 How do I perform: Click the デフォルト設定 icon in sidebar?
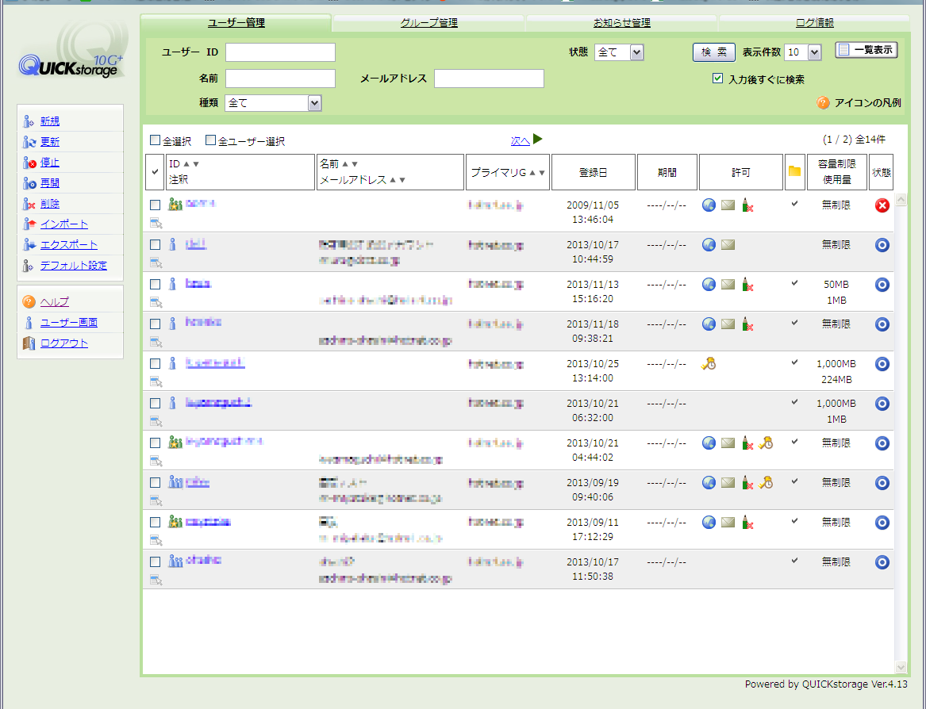pyautogui.click(x=29, y=266)
